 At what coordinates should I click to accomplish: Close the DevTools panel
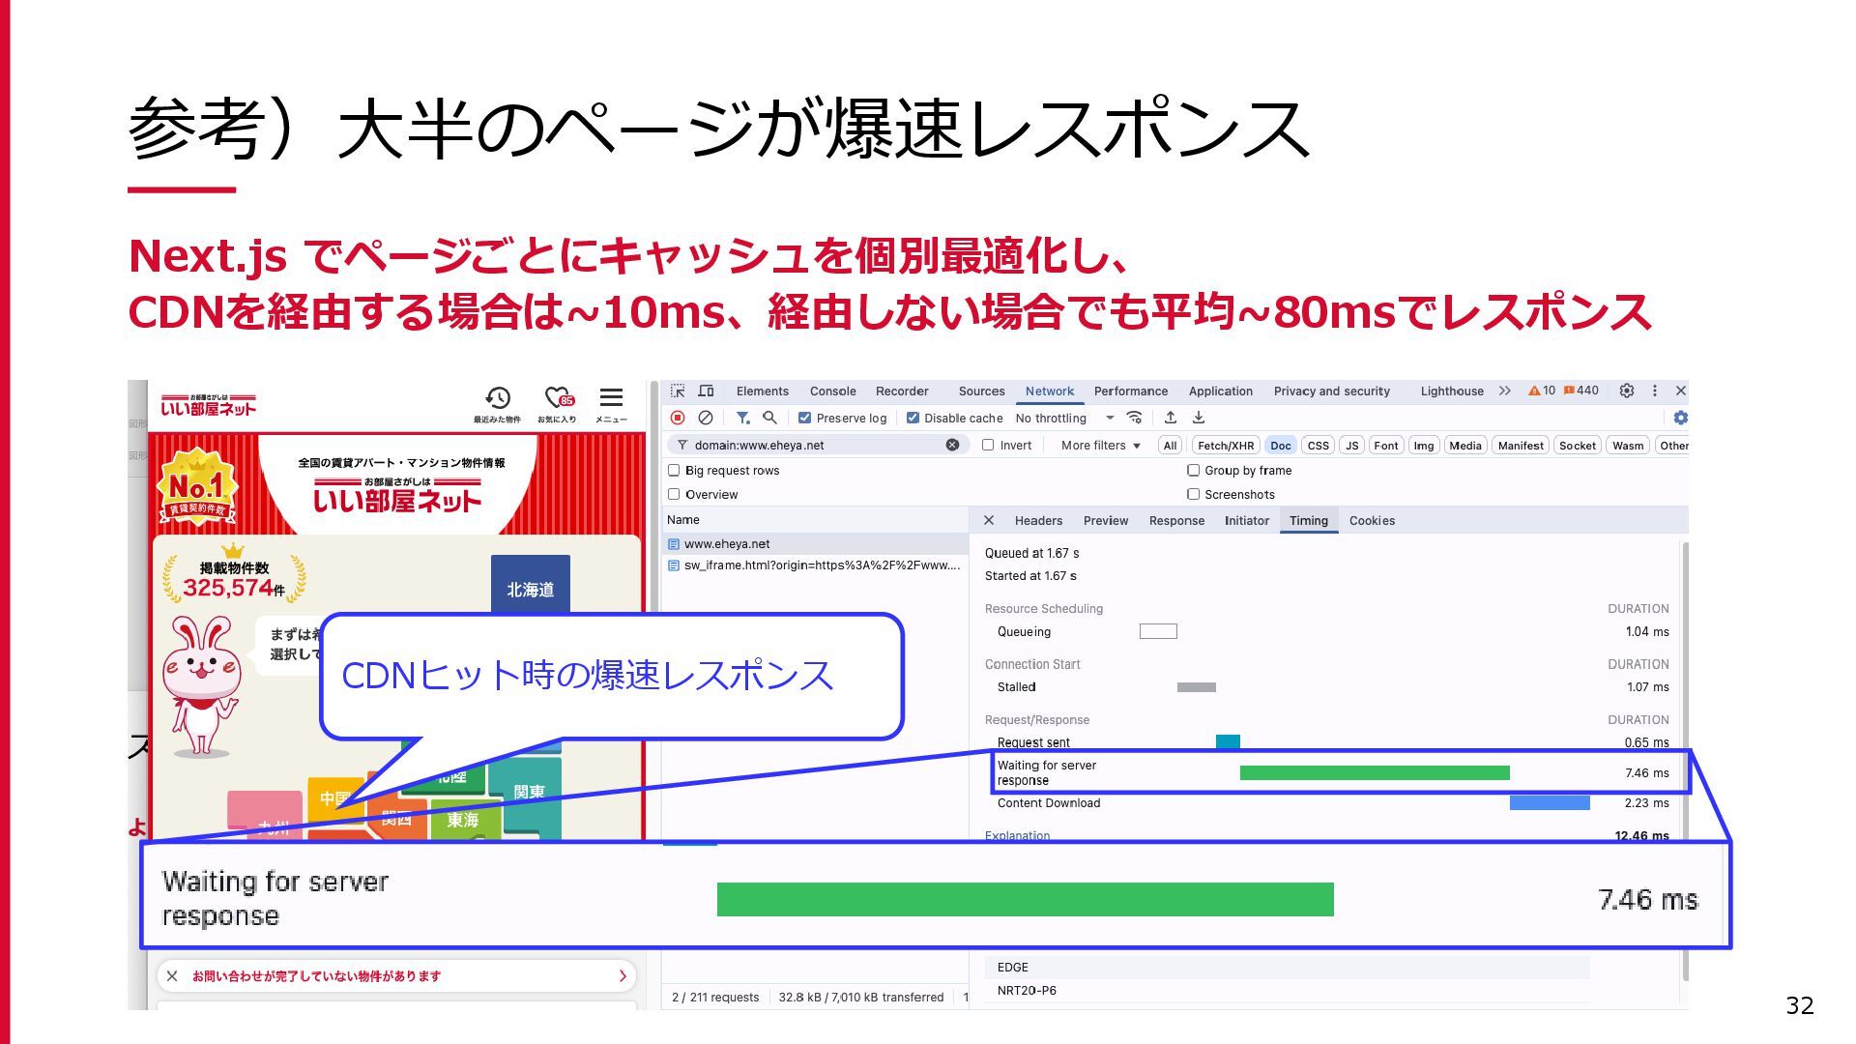coord(1681,391)
